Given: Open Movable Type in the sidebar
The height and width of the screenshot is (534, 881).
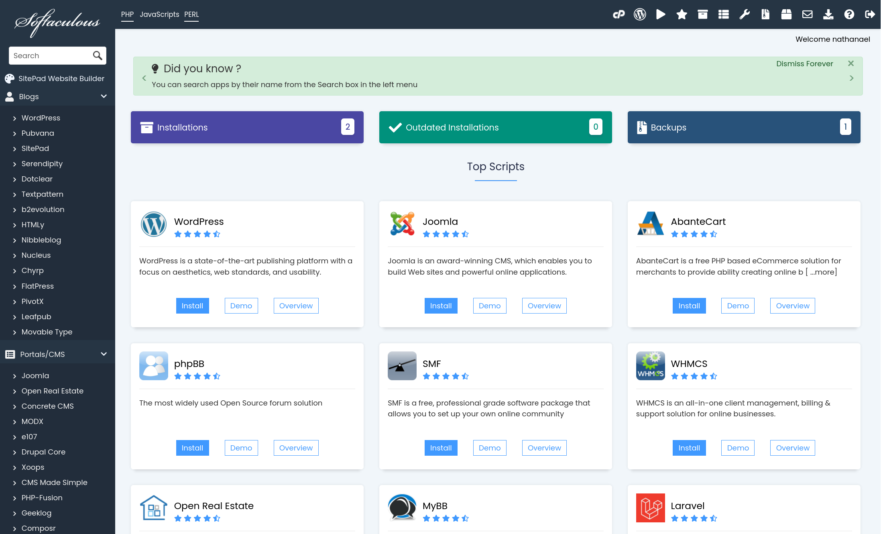Looking at the screenshot, I should (x=47, y=332).
